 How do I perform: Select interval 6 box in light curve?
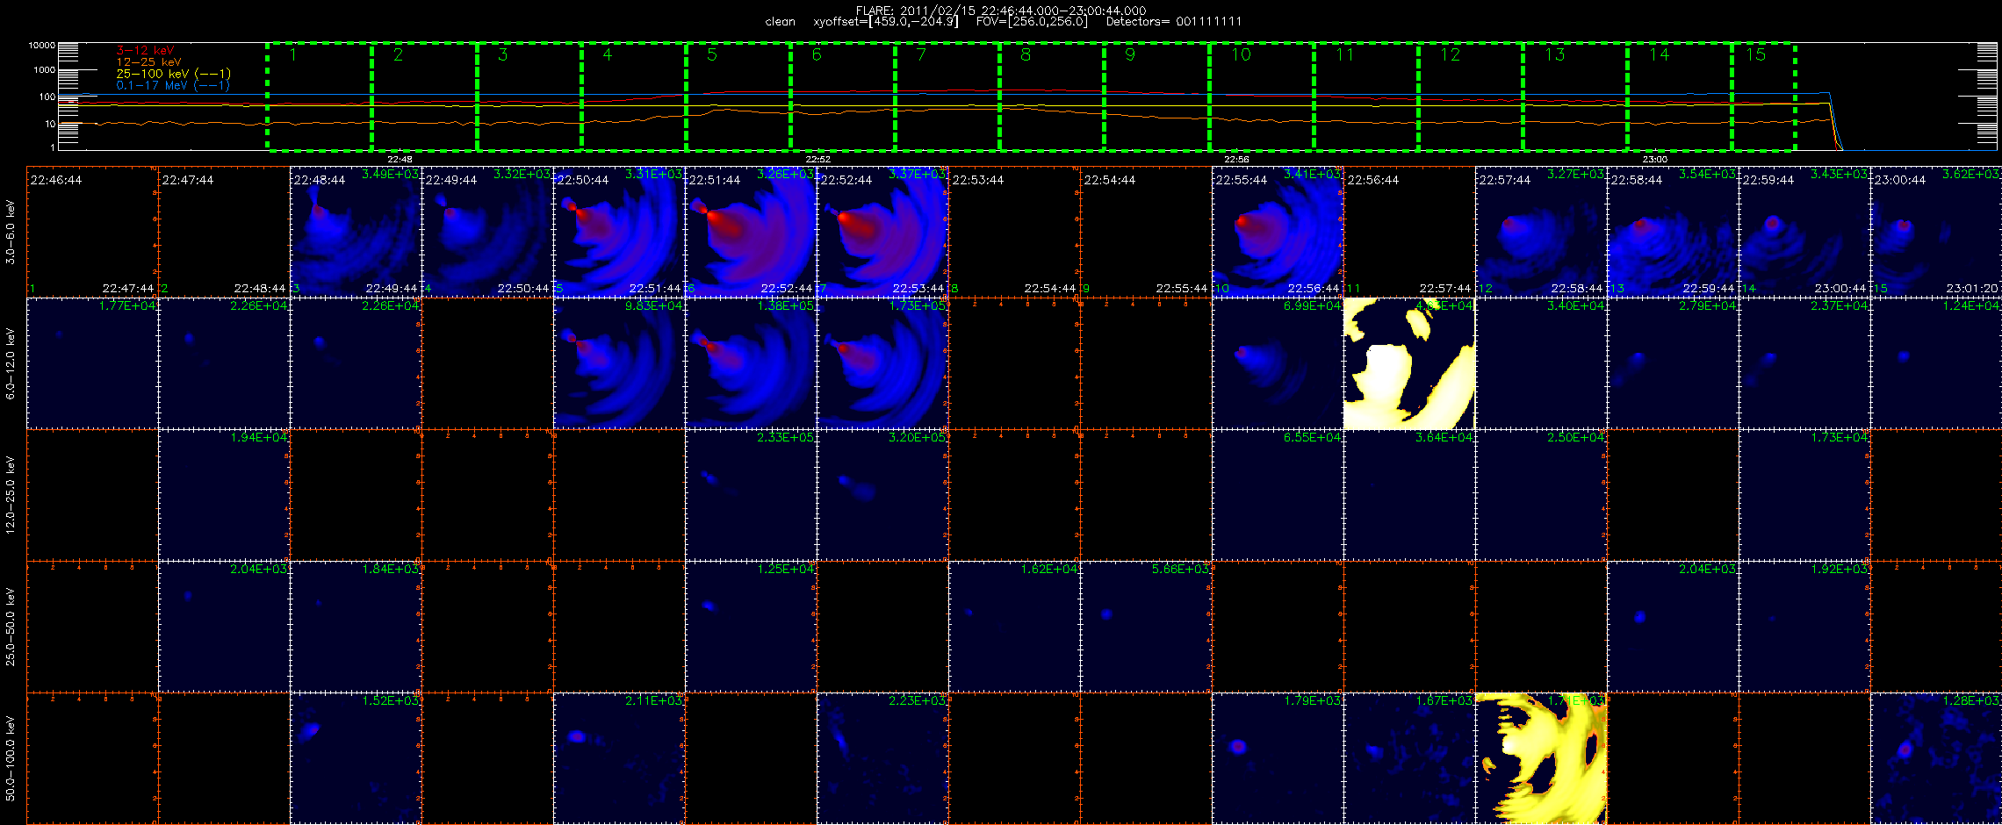click(842, 96)
